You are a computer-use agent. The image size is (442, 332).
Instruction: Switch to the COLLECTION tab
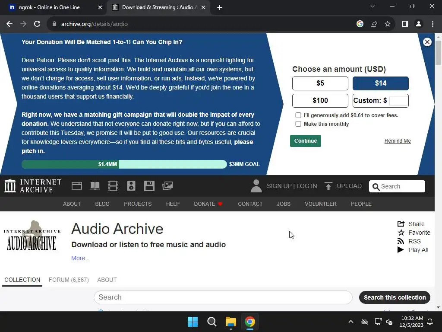point(22,280)
